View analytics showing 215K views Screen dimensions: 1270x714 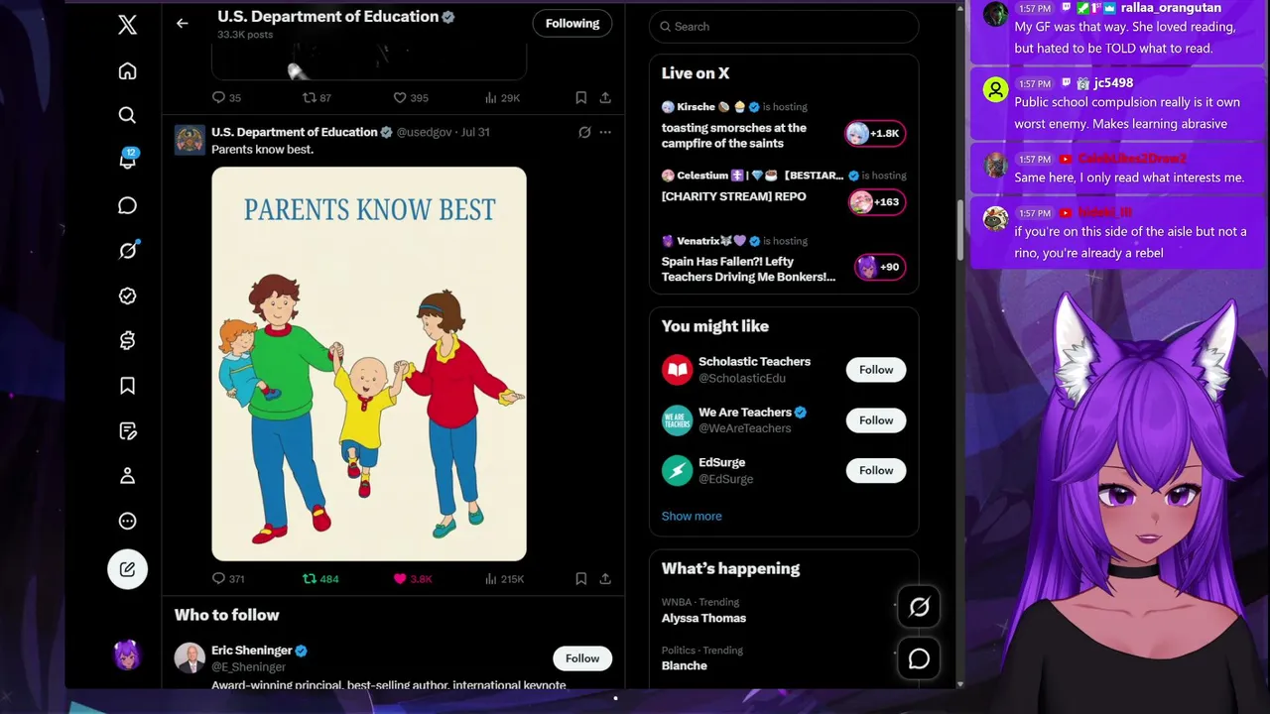tap(504, 579)
